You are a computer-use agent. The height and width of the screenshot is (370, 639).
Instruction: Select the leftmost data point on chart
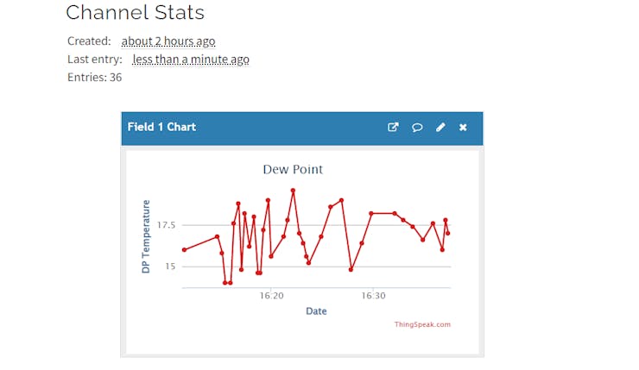tap(184, 250)
